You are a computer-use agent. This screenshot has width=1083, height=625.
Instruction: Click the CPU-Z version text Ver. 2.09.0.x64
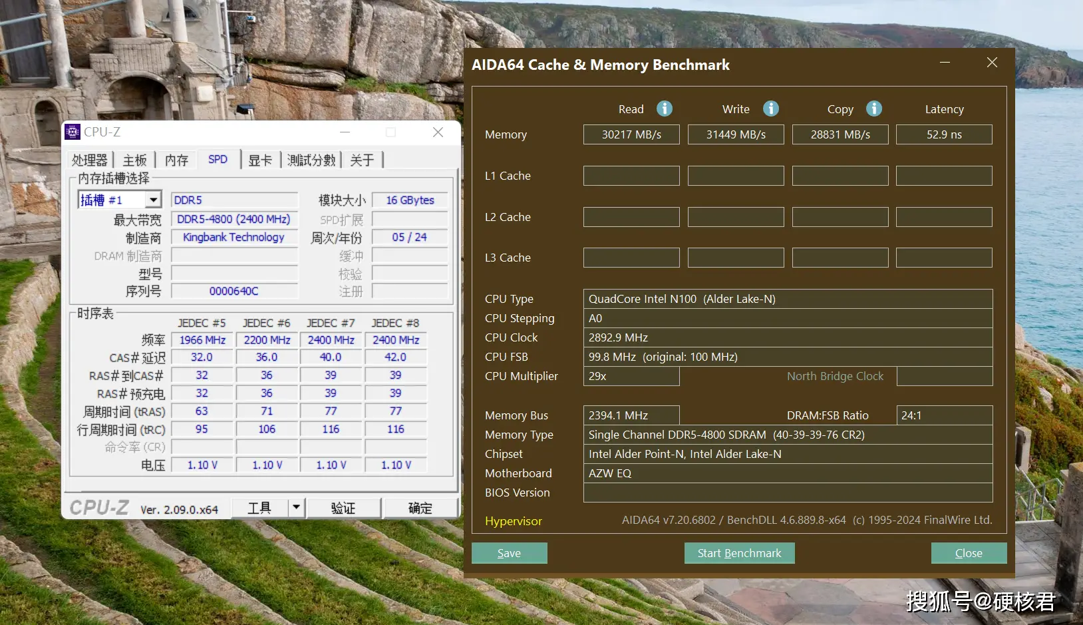[x=179, y=509]
